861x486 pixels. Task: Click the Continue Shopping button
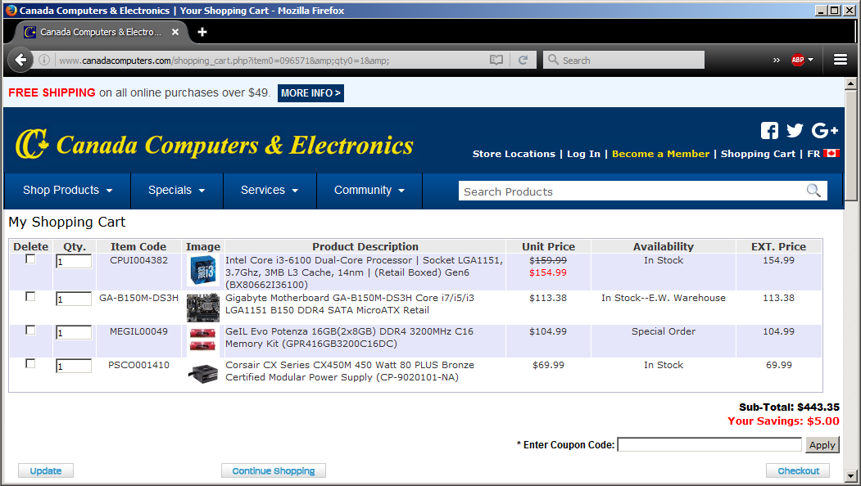click(274, 470)
